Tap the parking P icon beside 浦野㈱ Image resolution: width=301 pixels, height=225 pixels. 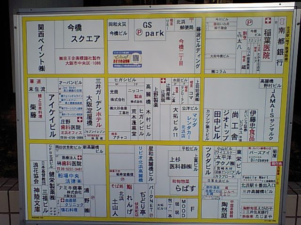93,197
